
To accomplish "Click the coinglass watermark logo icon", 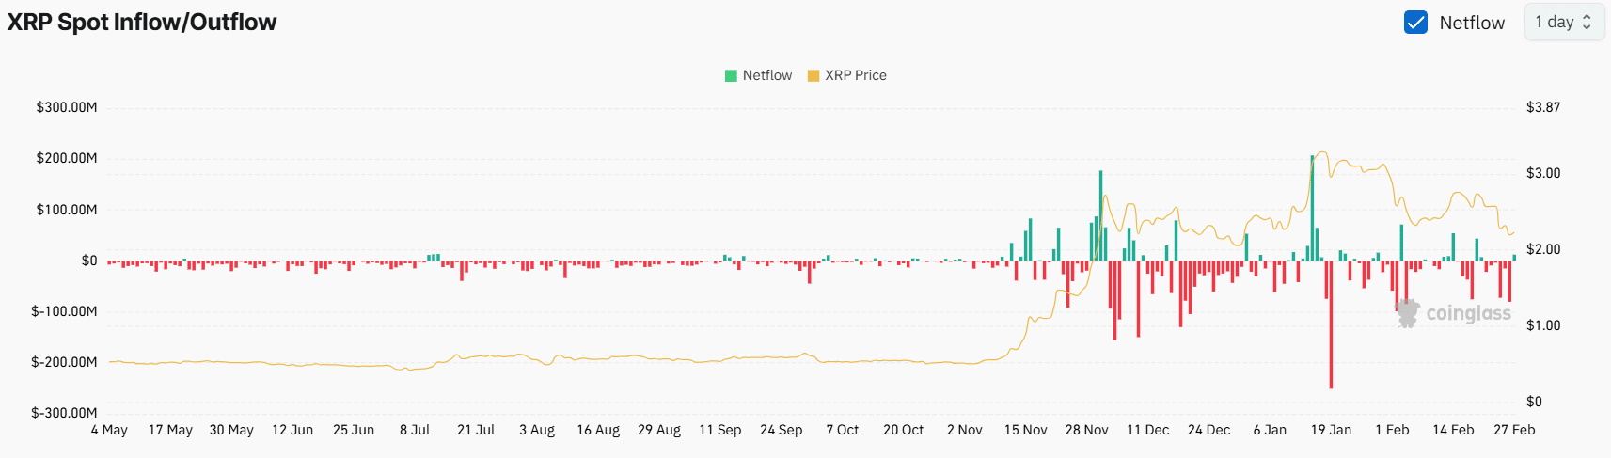I will [x=1407, y=313].
